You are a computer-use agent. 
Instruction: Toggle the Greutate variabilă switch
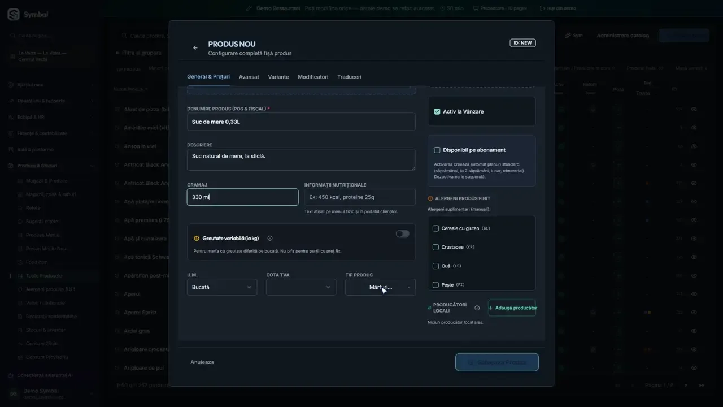pyautogui.click(x=403, y=234)
